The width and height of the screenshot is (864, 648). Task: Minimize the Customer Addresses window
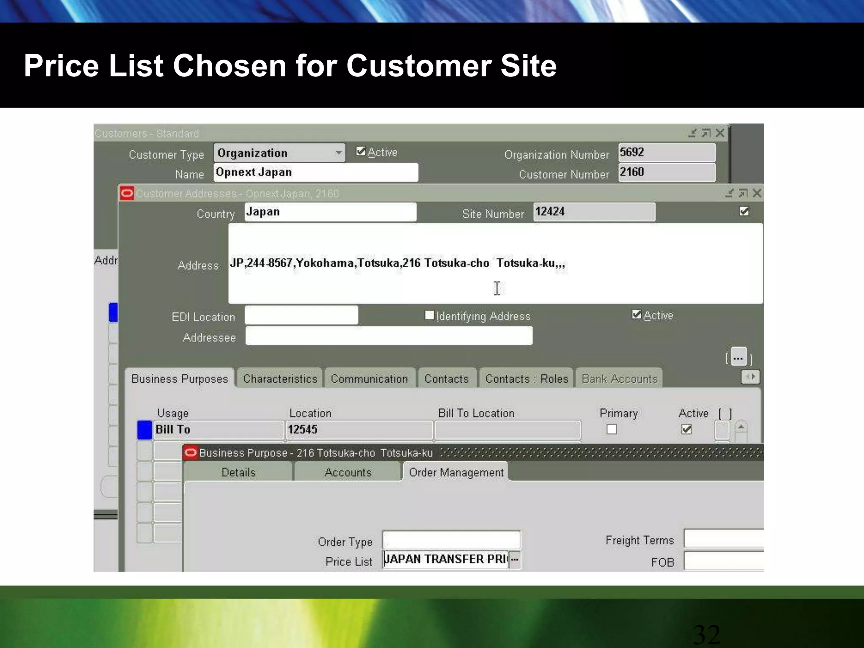point(729,193)
